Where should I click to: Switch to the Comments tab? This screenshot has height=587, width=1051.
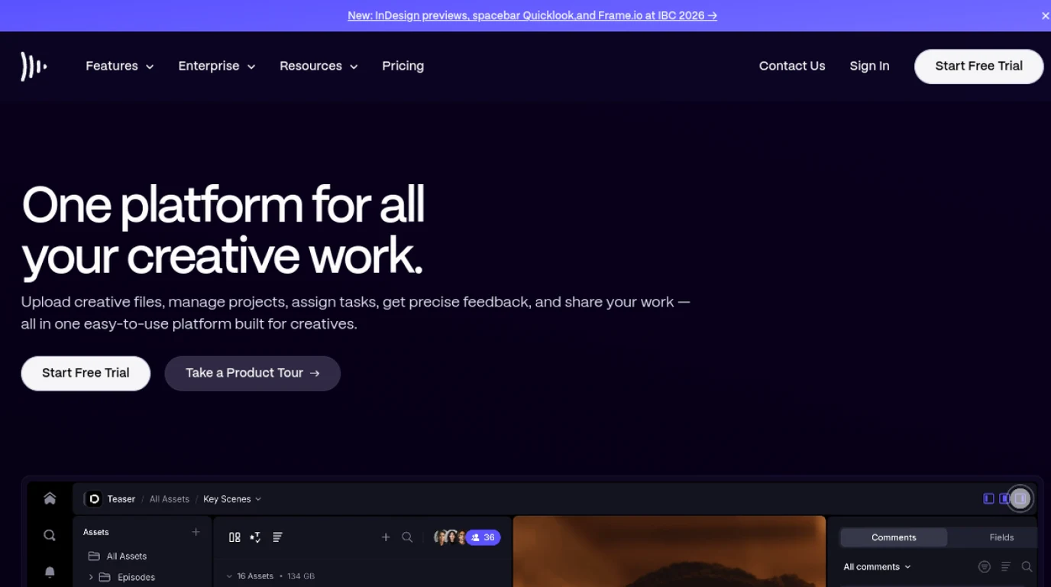pos(894,537)
